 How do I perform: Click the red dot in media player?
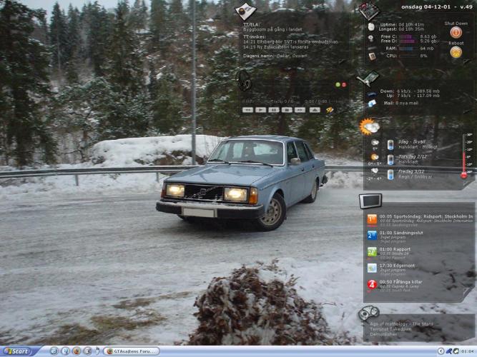344,84
